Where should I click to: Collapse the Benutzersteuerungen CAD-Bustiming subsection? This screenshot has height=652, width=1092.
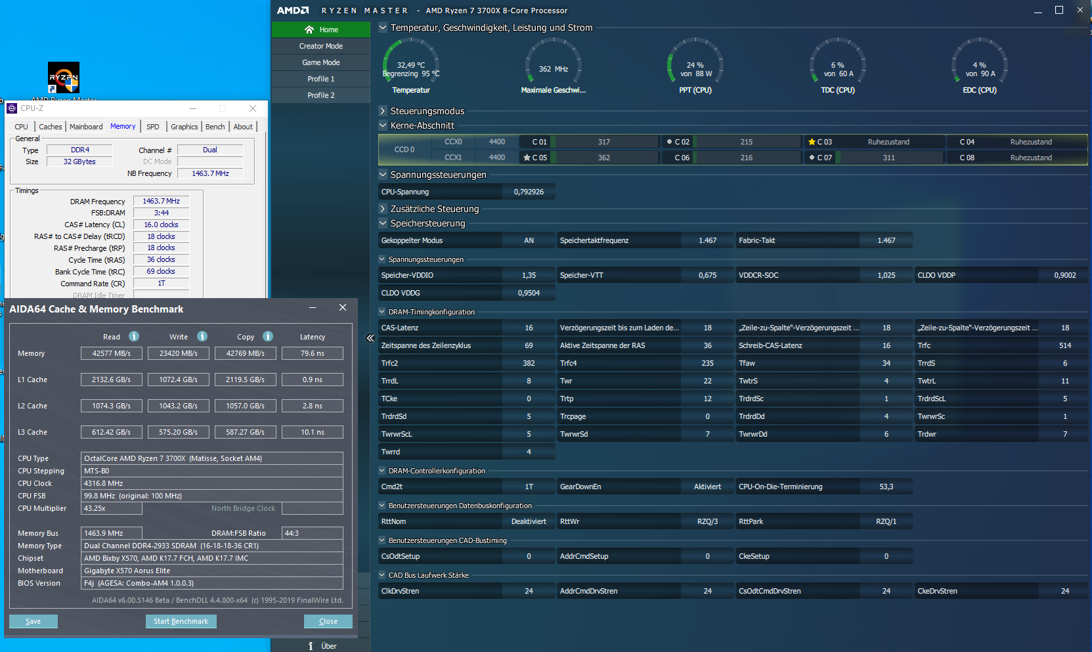tap(382, 540)
